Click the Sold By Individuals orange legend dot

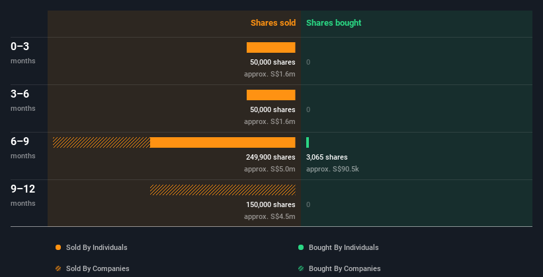pyautogui.click(x=58, y=247)
